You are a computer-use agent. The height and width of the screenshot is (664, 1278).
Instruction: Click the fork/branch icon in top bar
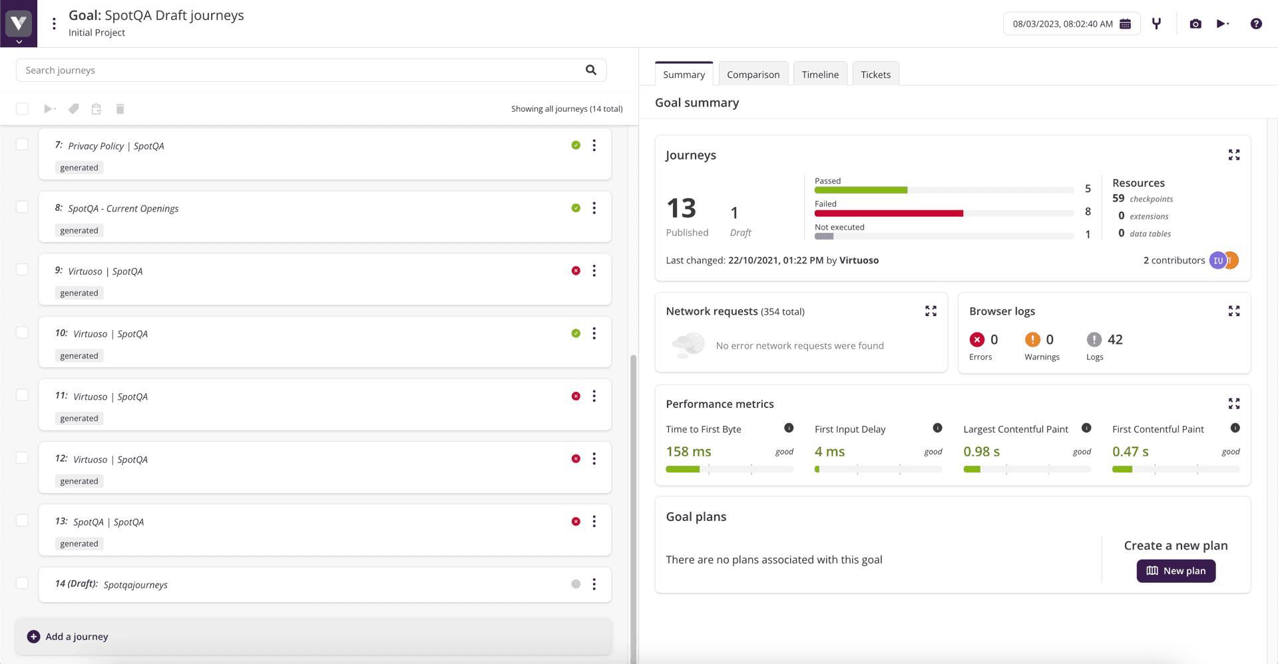pos(1156,24)
